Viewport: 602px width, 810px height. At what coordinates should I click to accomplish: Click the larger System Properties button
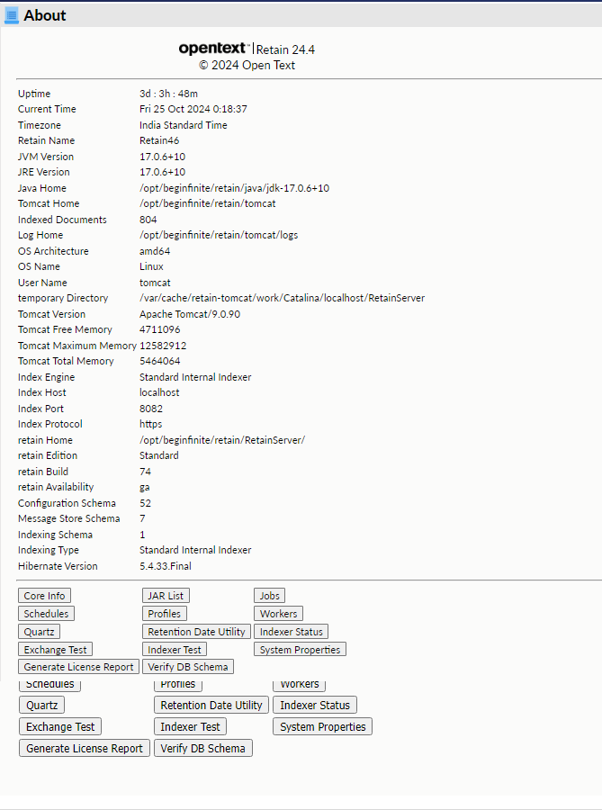tap(323, 727)
